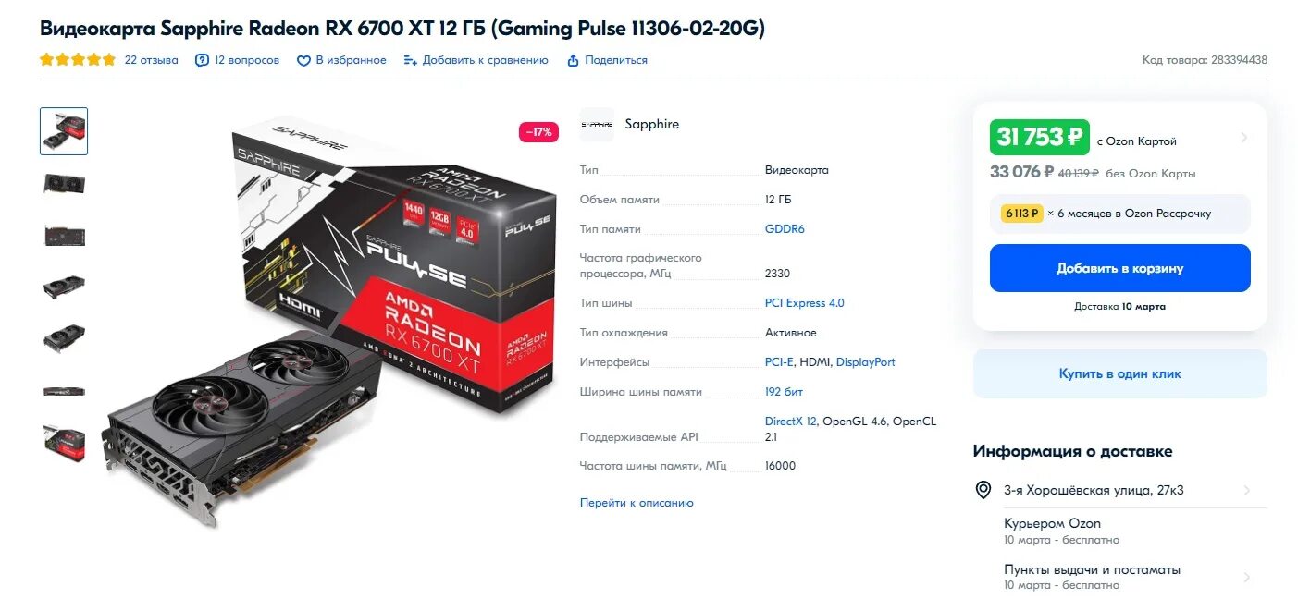This screenshot has height=611, width=1298.
Task: Click the question bubble icon near 12 вопросов
Action: click(202, 60)
